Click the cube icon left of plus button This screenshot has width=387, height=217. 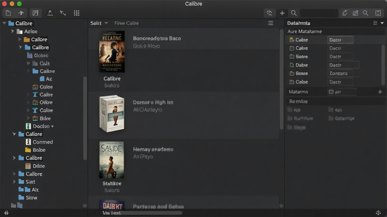point(269,13)
